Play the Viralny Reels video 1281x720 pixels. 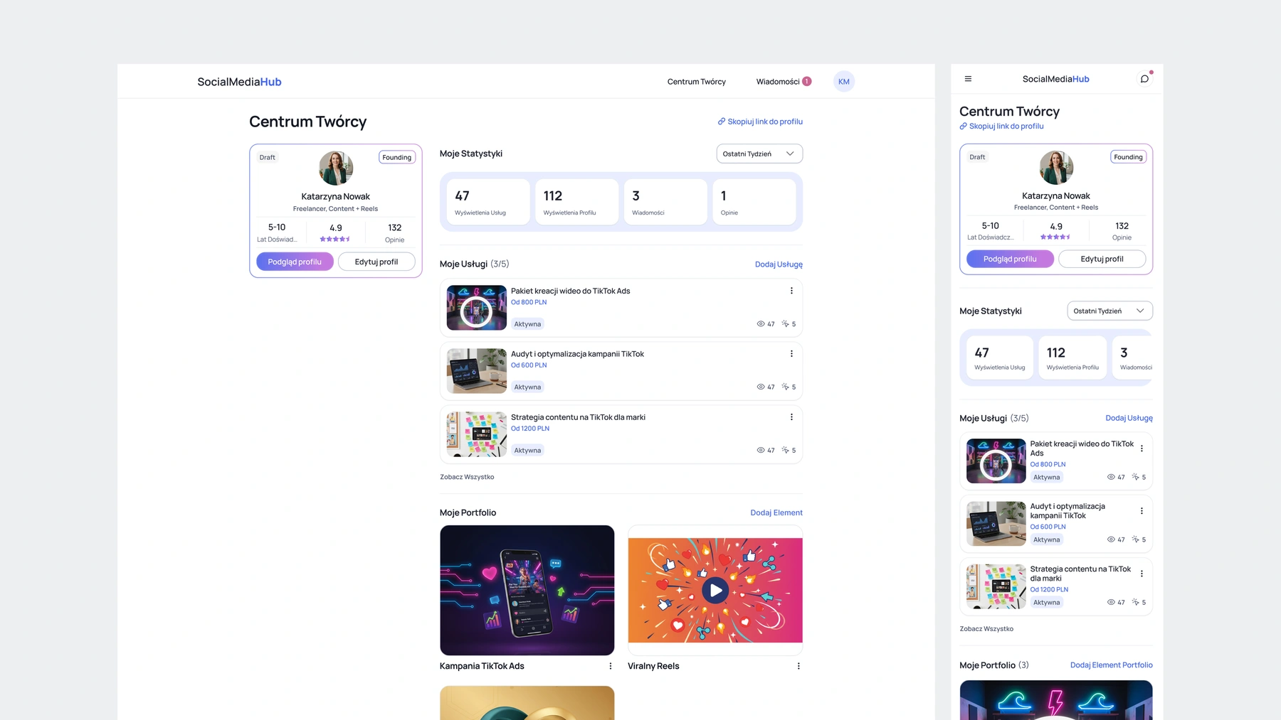click(715, 591)
